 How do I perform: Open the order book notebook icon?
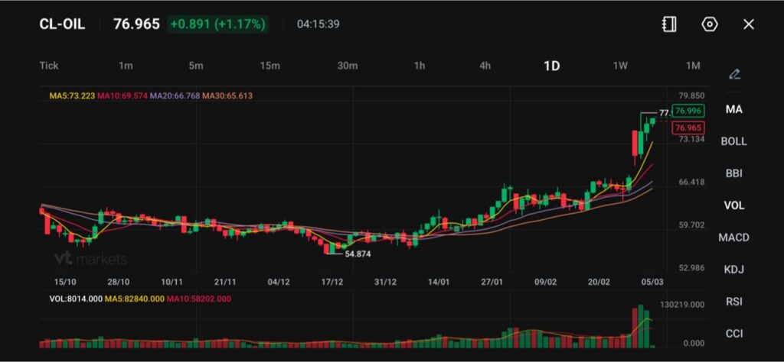pyautogui.click(x=669, y=24)
